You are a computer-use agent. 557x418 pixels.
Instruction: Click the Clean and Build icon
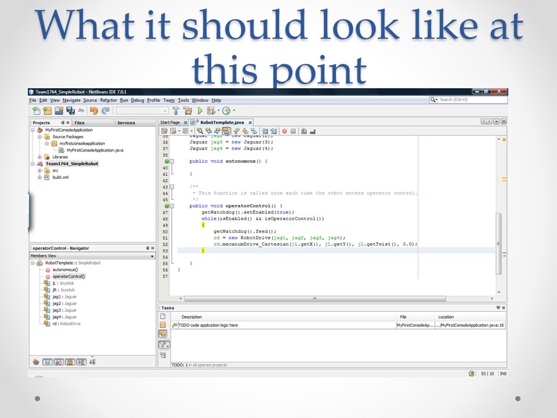click(x=187, y=111)
